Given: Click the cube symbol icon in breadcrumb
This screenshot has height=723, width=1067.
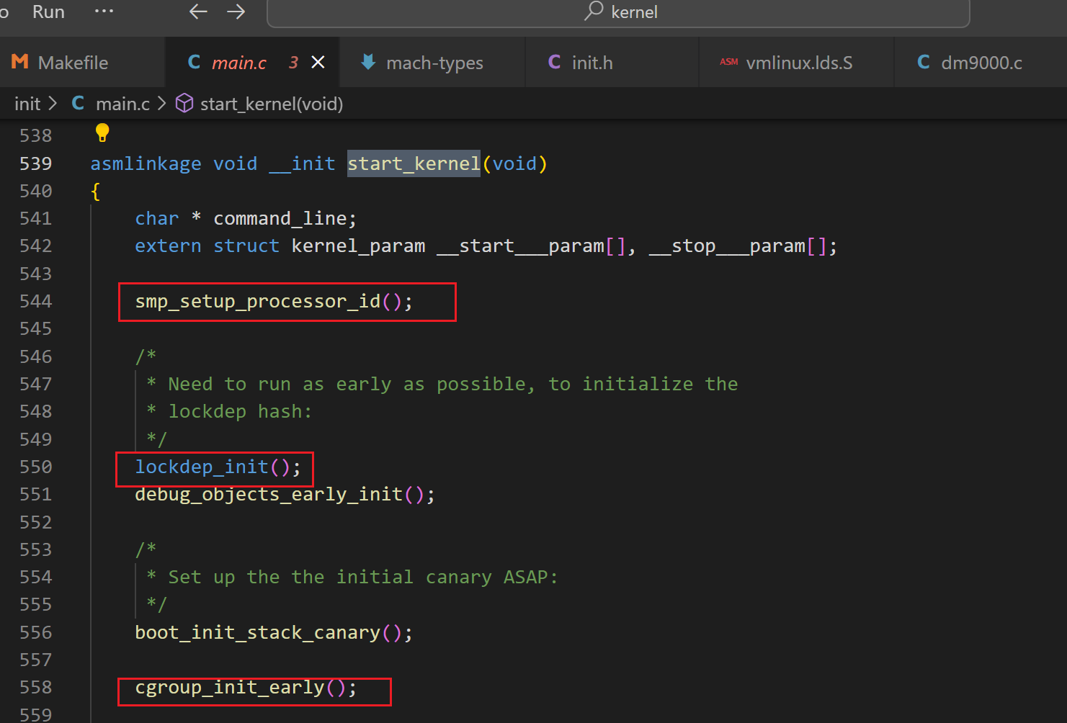Looking at the screenshot, I should click(184, 103).
